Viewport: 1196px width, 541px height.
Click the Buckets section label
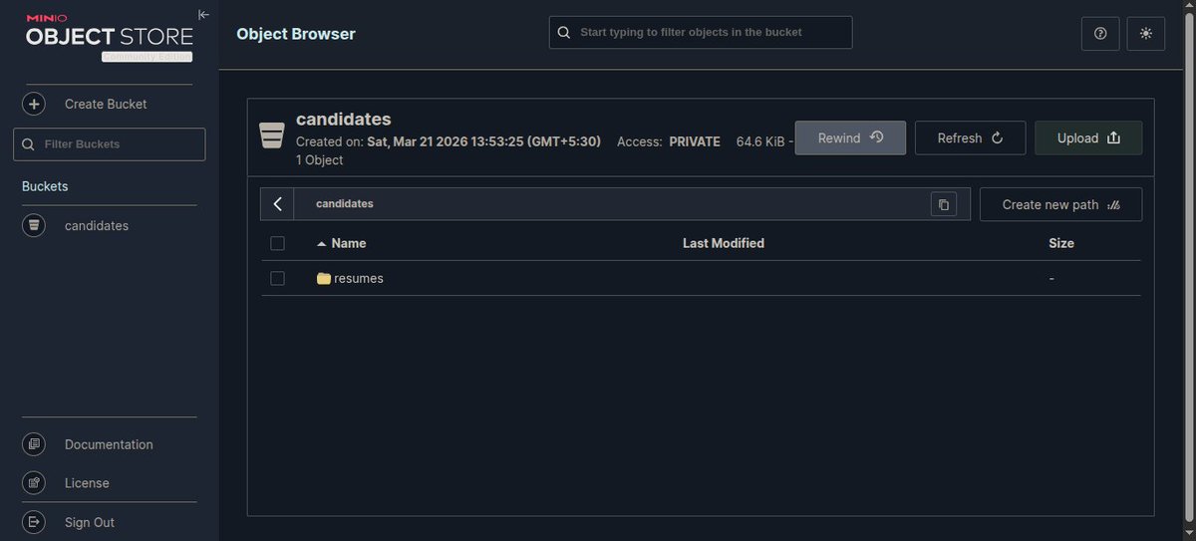coord(45,186)
